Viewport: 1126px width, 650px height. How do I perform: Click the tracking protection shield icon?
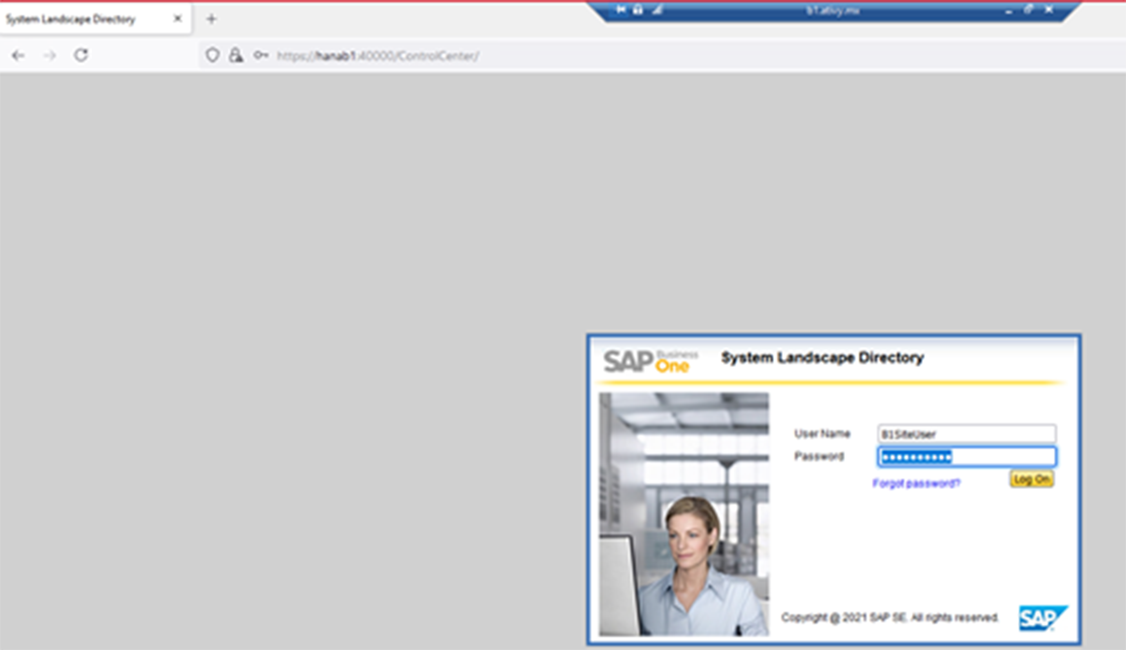click(213, 54)
